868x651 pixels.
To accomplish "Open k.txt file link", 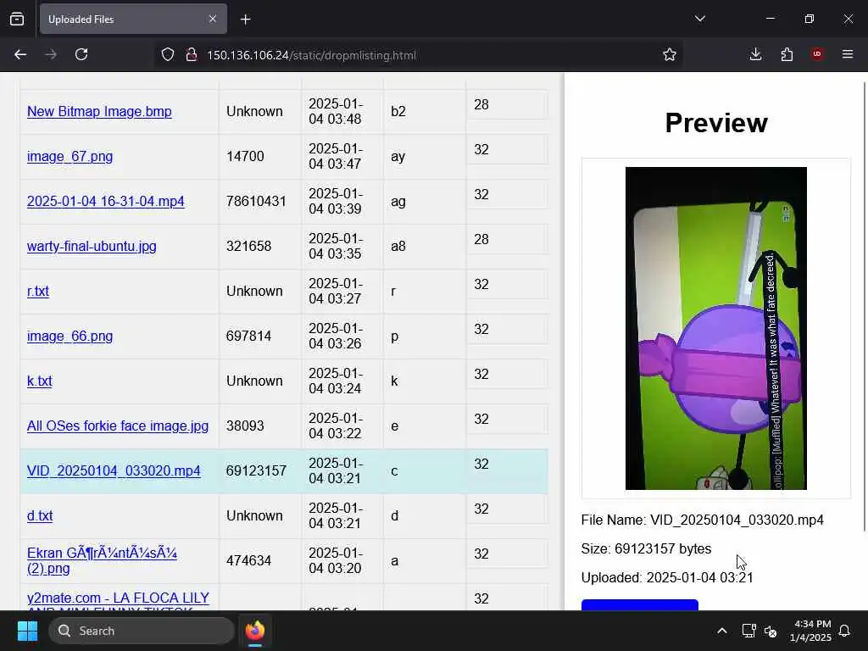I will tap(39, 381).
